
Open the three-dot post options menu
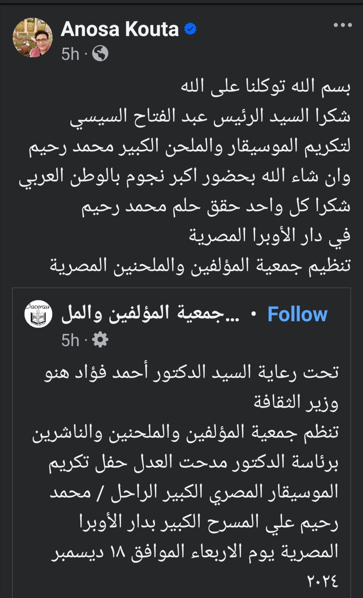(342, 25)
